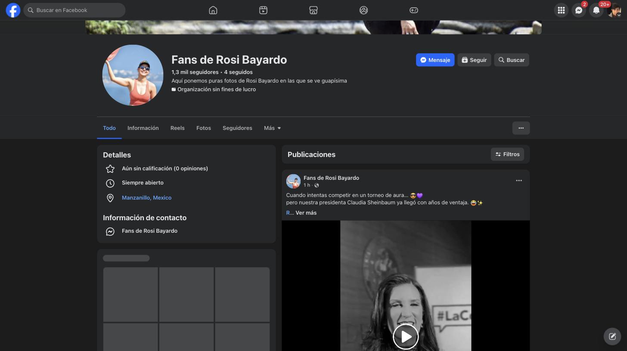Open post options three-dots menu
The image size is (627, 351).
click(x=519, y=181)
